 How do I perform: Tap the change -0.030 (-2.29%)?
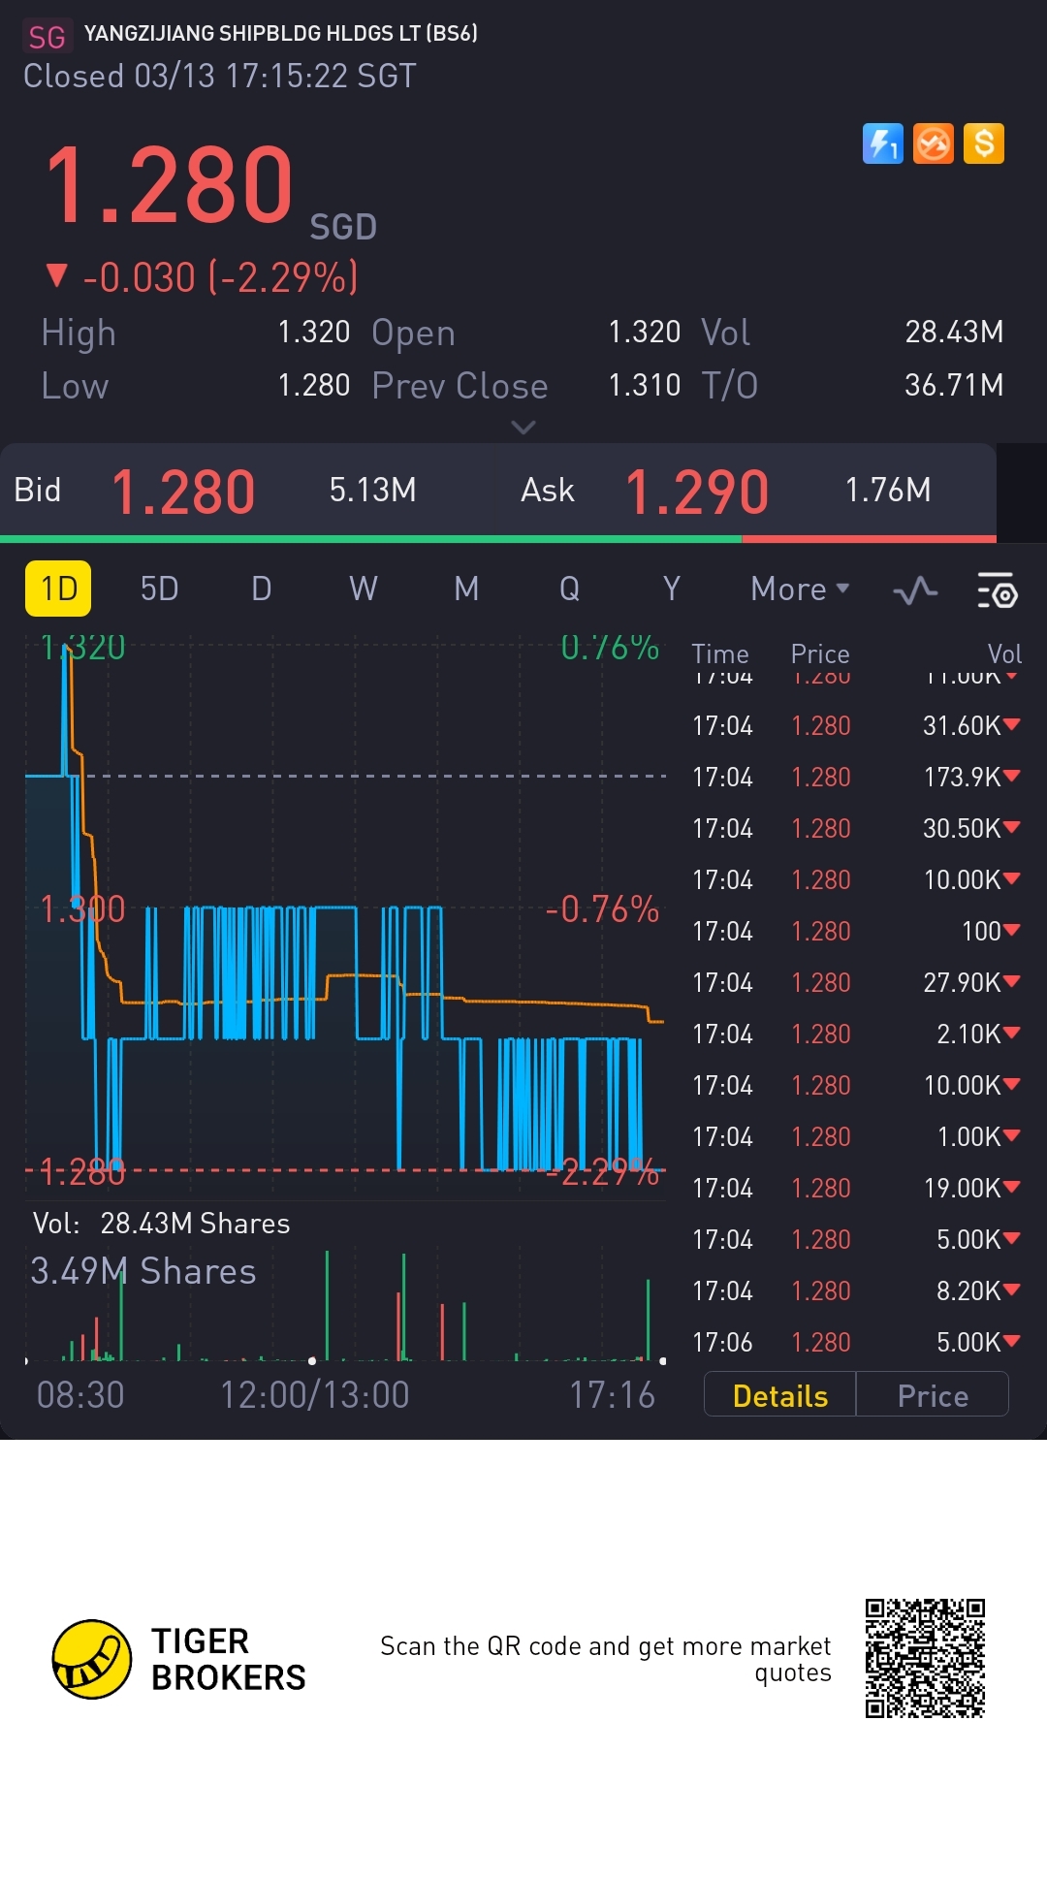(x=202, y=277)
